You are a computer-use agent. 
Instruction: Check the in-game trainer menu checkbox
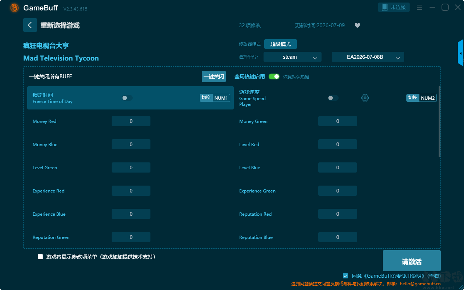pyautogui.click(x=40, y=257)
